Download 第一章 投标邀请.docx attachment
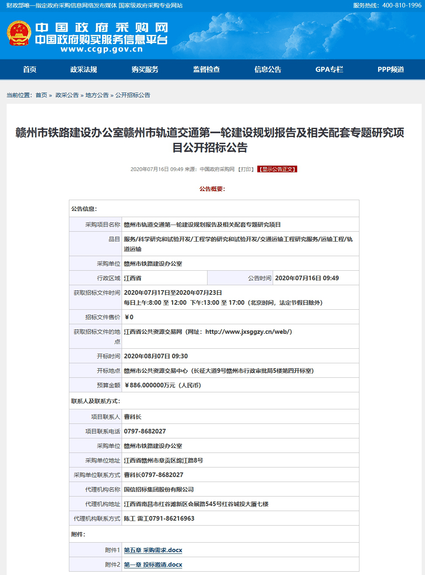Image resolution: width=425 pixels, height=575 pixels. [x=153, y=565]
